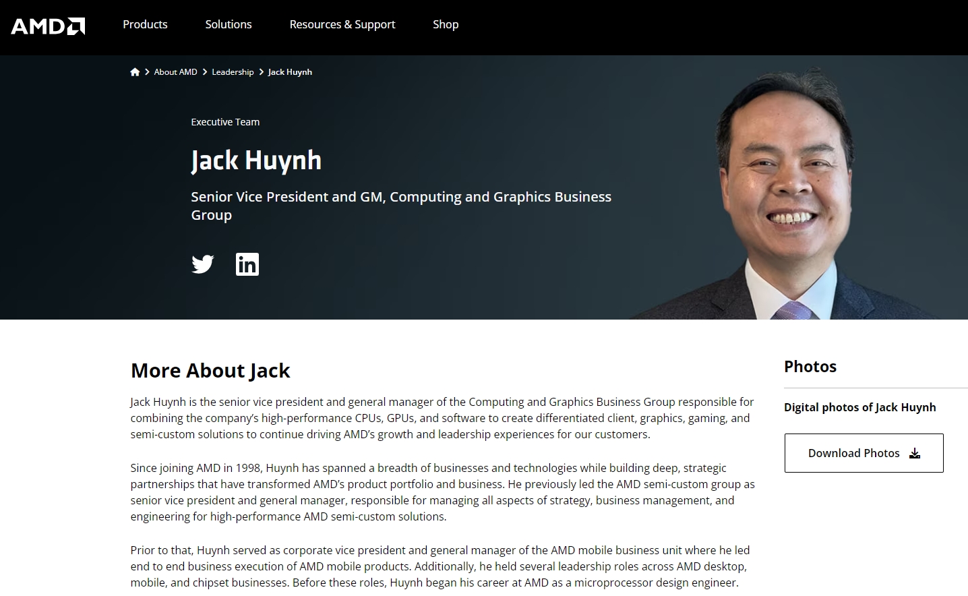
Task: Click the paragraph starting 'Prior to that, Huynh served'
Action: click(x=440, y=566)
